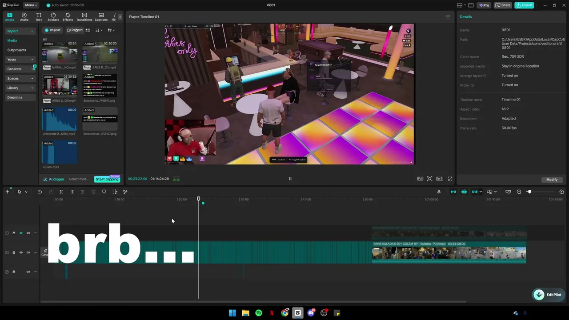Adjust the timeline zoom slider

529,192
